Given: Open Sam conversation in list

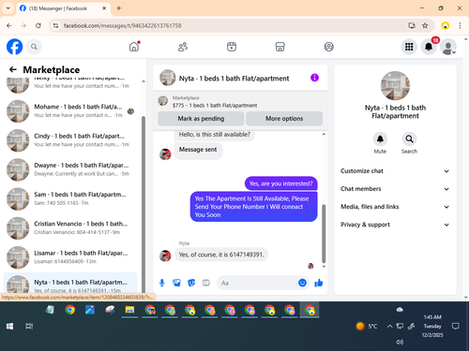Looking at the screenshot, I should click(70, 198).
